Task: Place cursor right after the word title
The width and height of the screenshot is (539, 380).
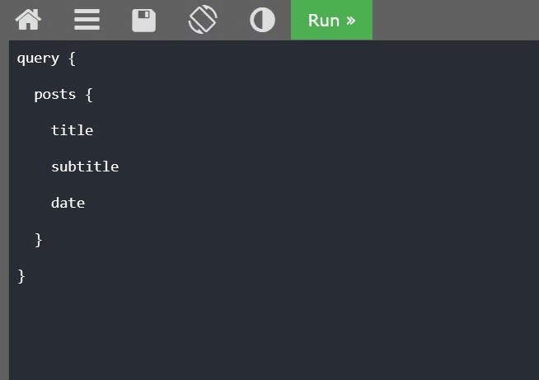Action: [94, 130]
